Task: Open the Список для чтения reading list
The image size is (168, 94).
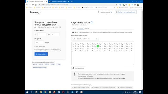Action: tap(136, 8)
